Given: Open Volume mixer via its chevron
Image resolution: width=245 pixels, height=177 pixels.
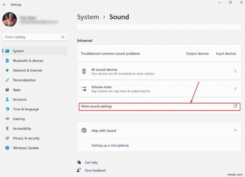Looking at the screenshot, I should point(235,89).
